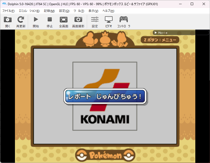Click the 再更新 (Refresh) icon

coord(21,20)
